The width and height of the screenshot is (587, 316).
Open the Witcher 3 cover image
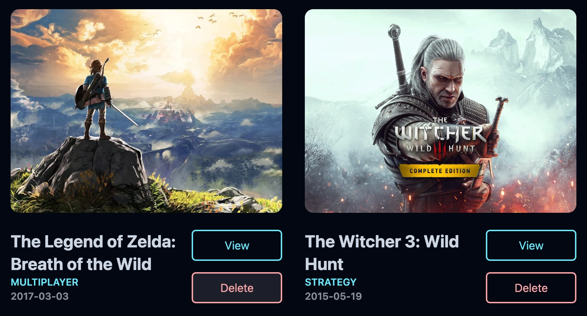coord(441,111)
